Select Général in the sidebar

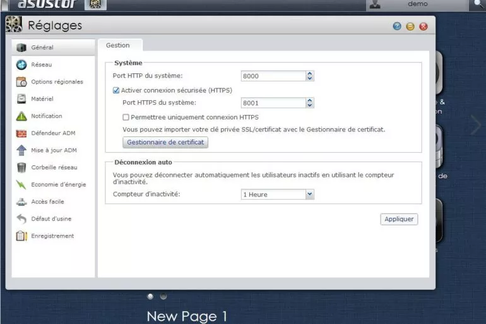[x=42, y=47]
